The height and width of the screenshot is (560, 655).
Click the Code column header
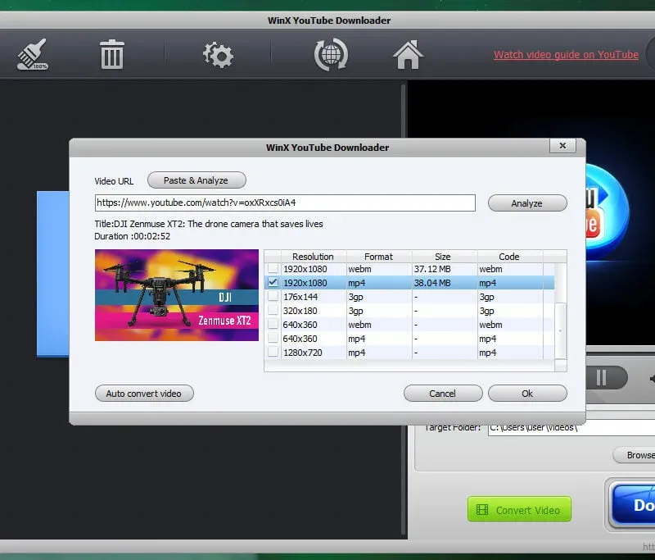point(509,257)
